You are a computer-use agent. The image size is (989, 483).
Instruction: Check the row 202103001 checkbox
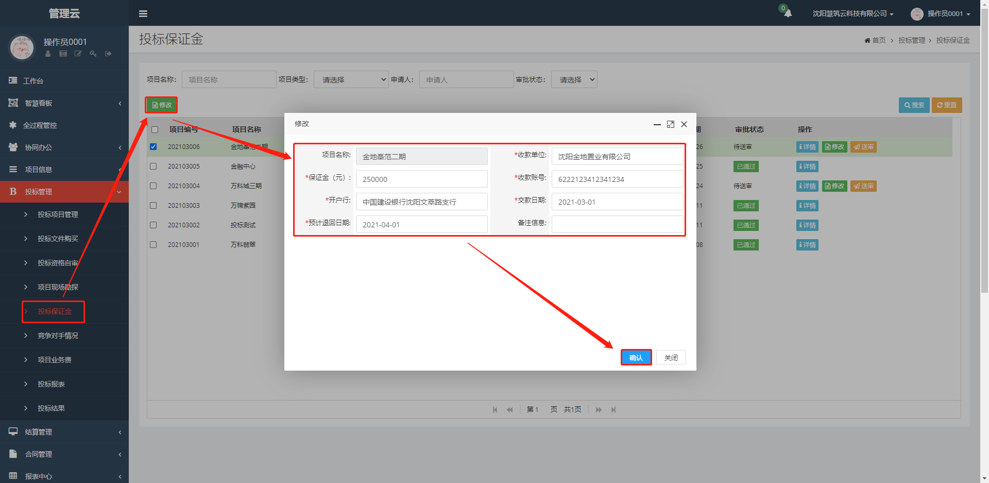pyautogui.click(x=153, y=244)
